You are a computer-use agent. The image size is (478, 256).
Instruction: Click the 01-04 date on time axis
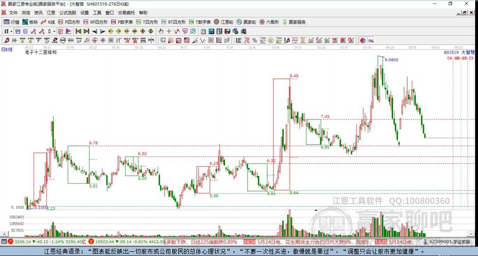[x=275, y=48]
